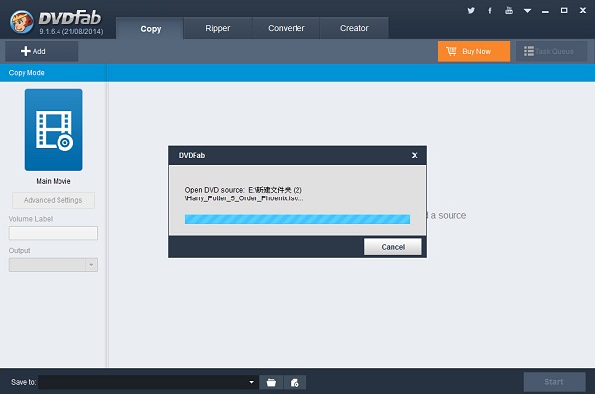Viewport: 595px width, 394px height.
Task: Click the Copy Mode header label
Action: [26, 73]
